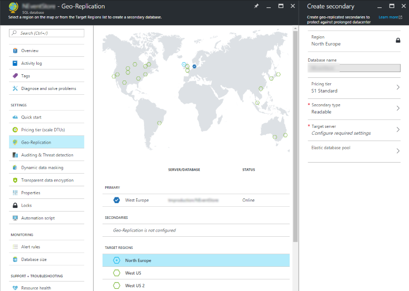Open the Activity log menu item
Screen dimensions: 409x291
pos(46,63)
